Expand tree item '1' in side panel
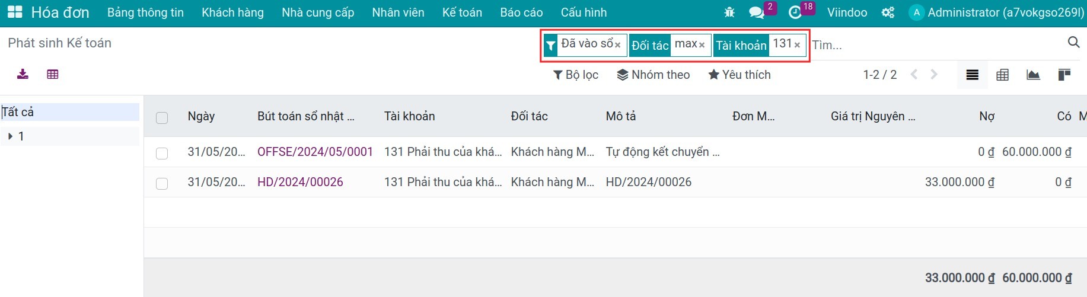 click(x=11, y=136)
